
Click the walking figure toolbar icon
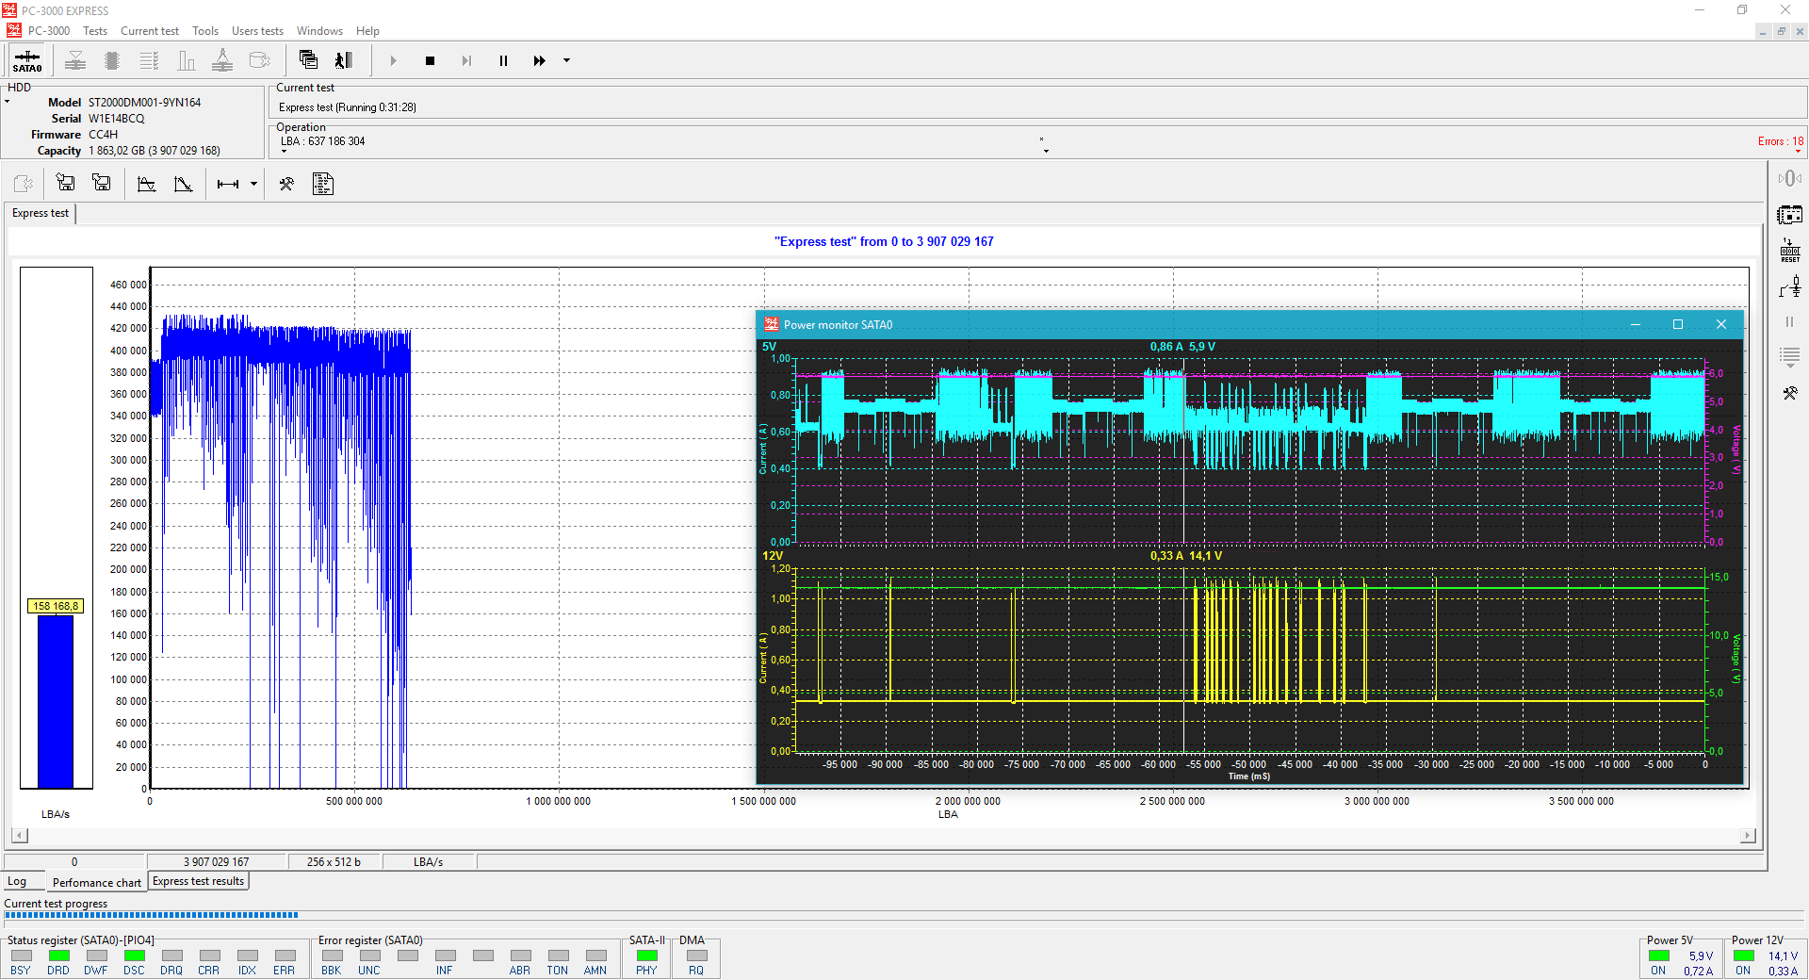coord(344,60)
